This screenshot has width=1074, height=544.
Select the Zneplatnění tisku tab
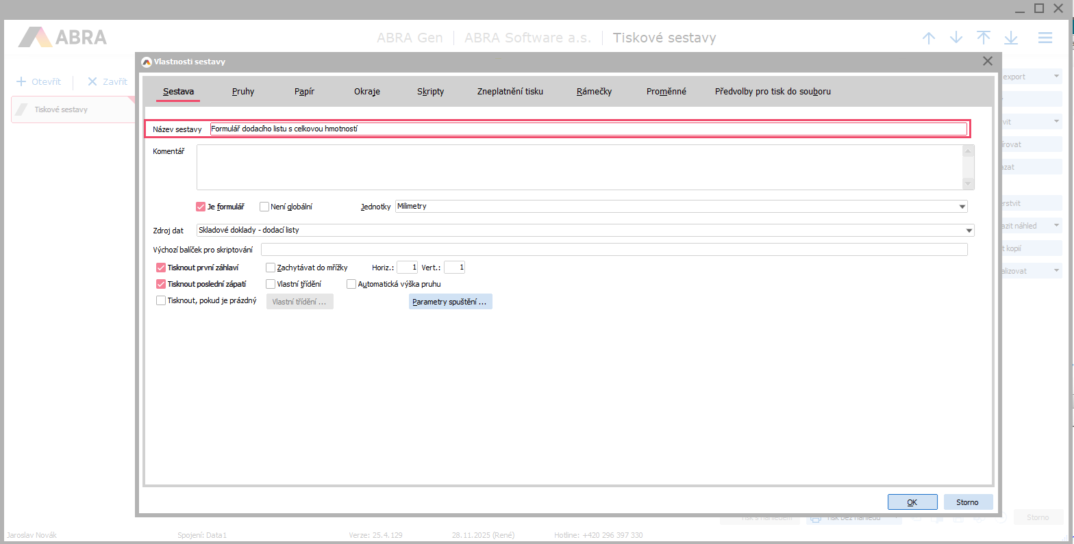[x=510, y=91]
